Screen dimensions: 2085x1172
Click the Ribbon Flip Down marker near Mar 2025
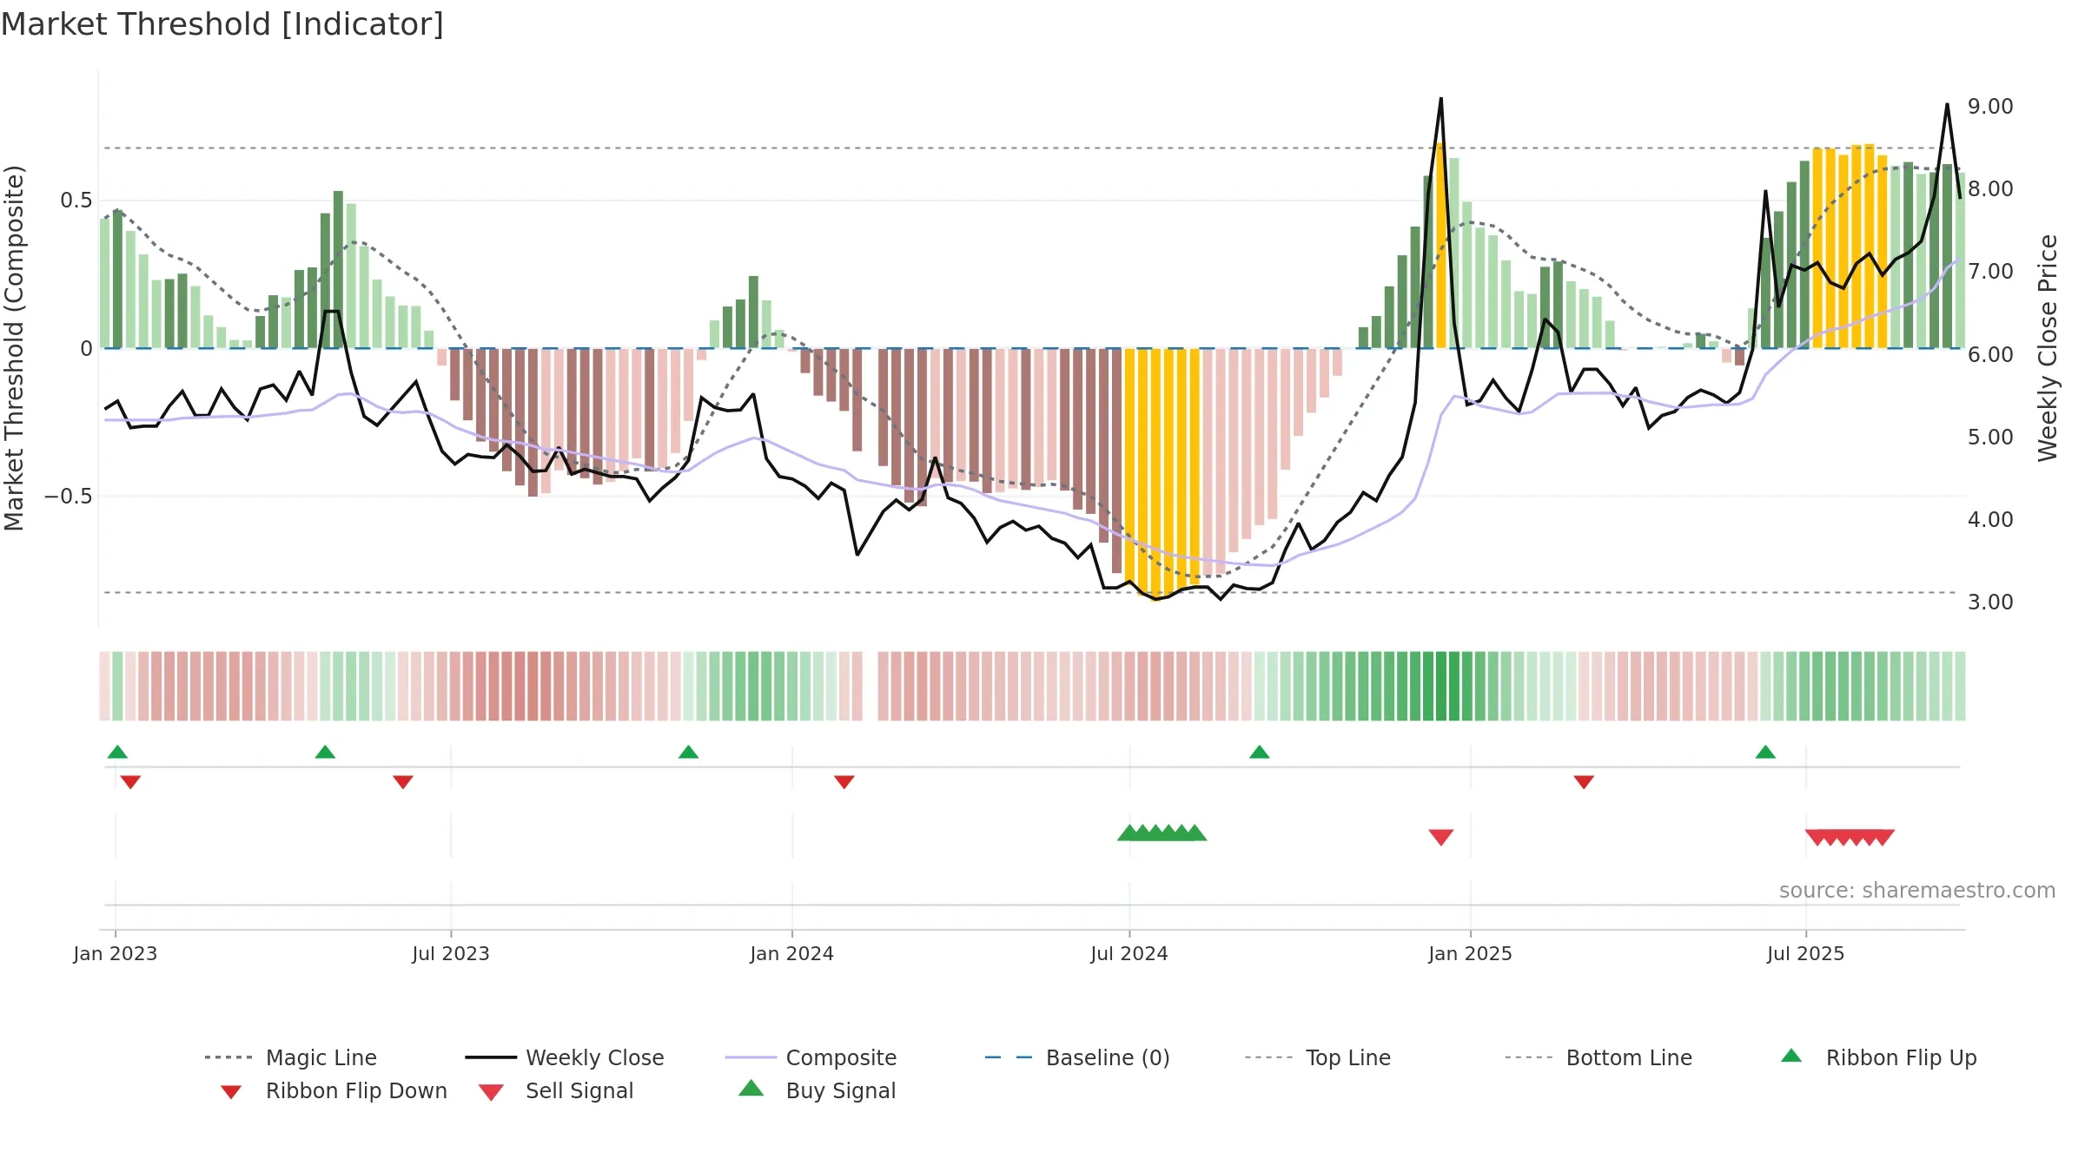click(1584, 781)
